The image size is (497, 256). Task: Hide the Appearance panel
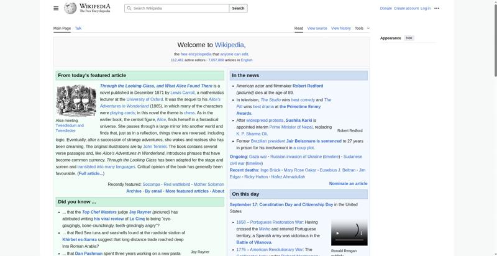point(409,38)
